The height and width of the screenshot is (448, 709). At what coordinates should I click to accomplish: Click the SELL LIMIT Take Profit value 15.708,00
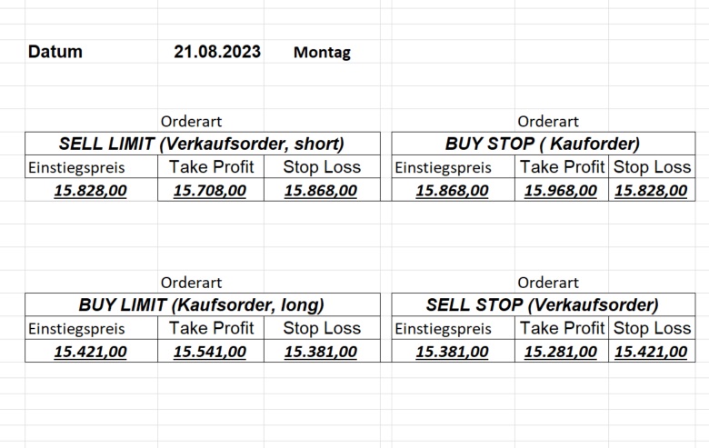coord(210,191)
